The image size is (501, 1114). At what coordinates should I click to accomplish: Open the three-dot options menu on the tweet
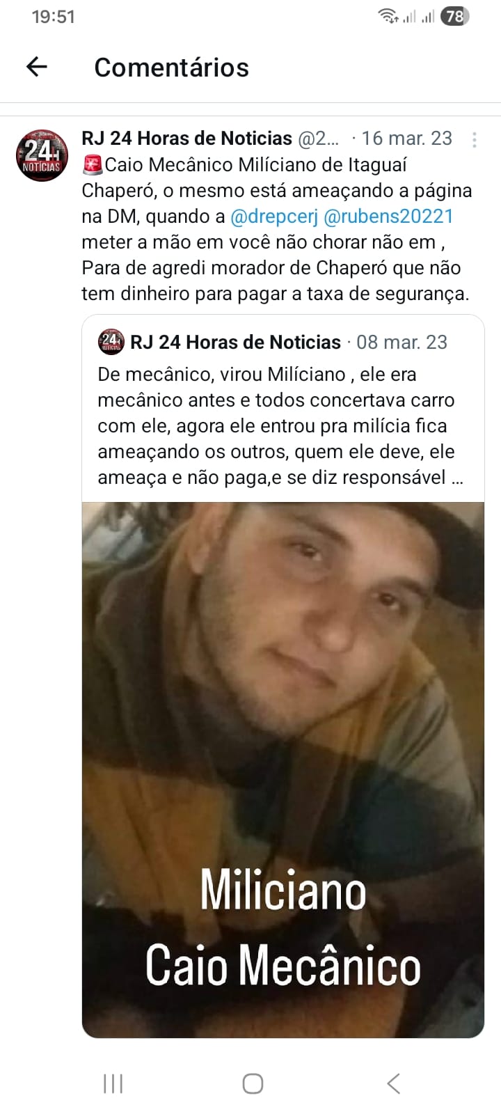(x=474, y=139)
